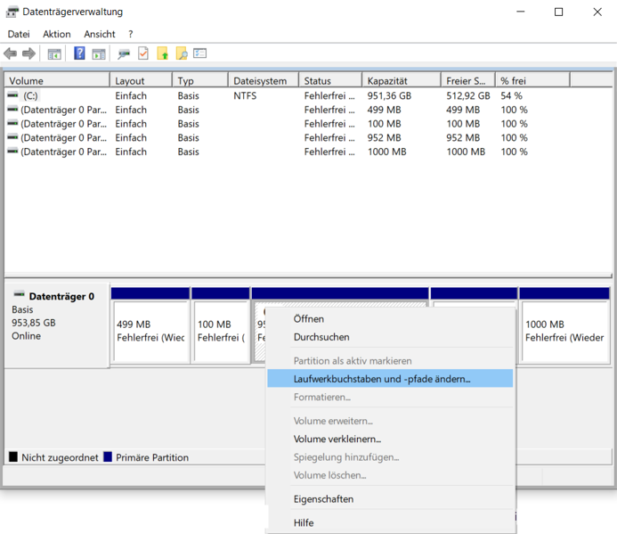Click 'Eigenschaften' in the context menu

323,499
